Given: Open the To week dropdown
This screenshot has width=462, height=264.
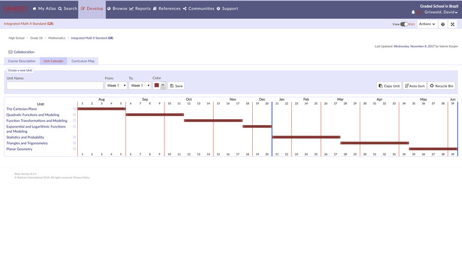Looking at the screenshot, I should (x=139, y=86).
